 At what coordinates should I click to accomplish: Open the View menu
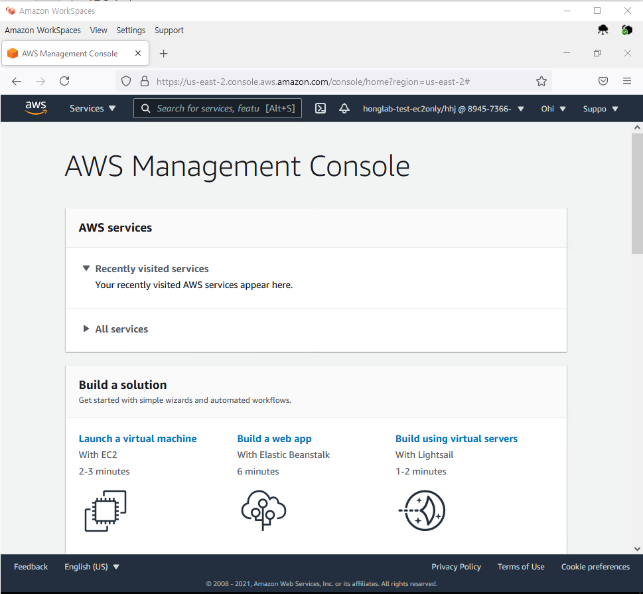[x=98, y=31]
